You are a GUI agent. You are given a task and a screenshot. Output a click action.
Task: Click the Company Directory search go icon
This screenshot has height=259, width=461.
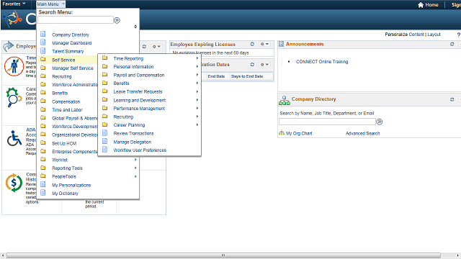tap(380, 122)
